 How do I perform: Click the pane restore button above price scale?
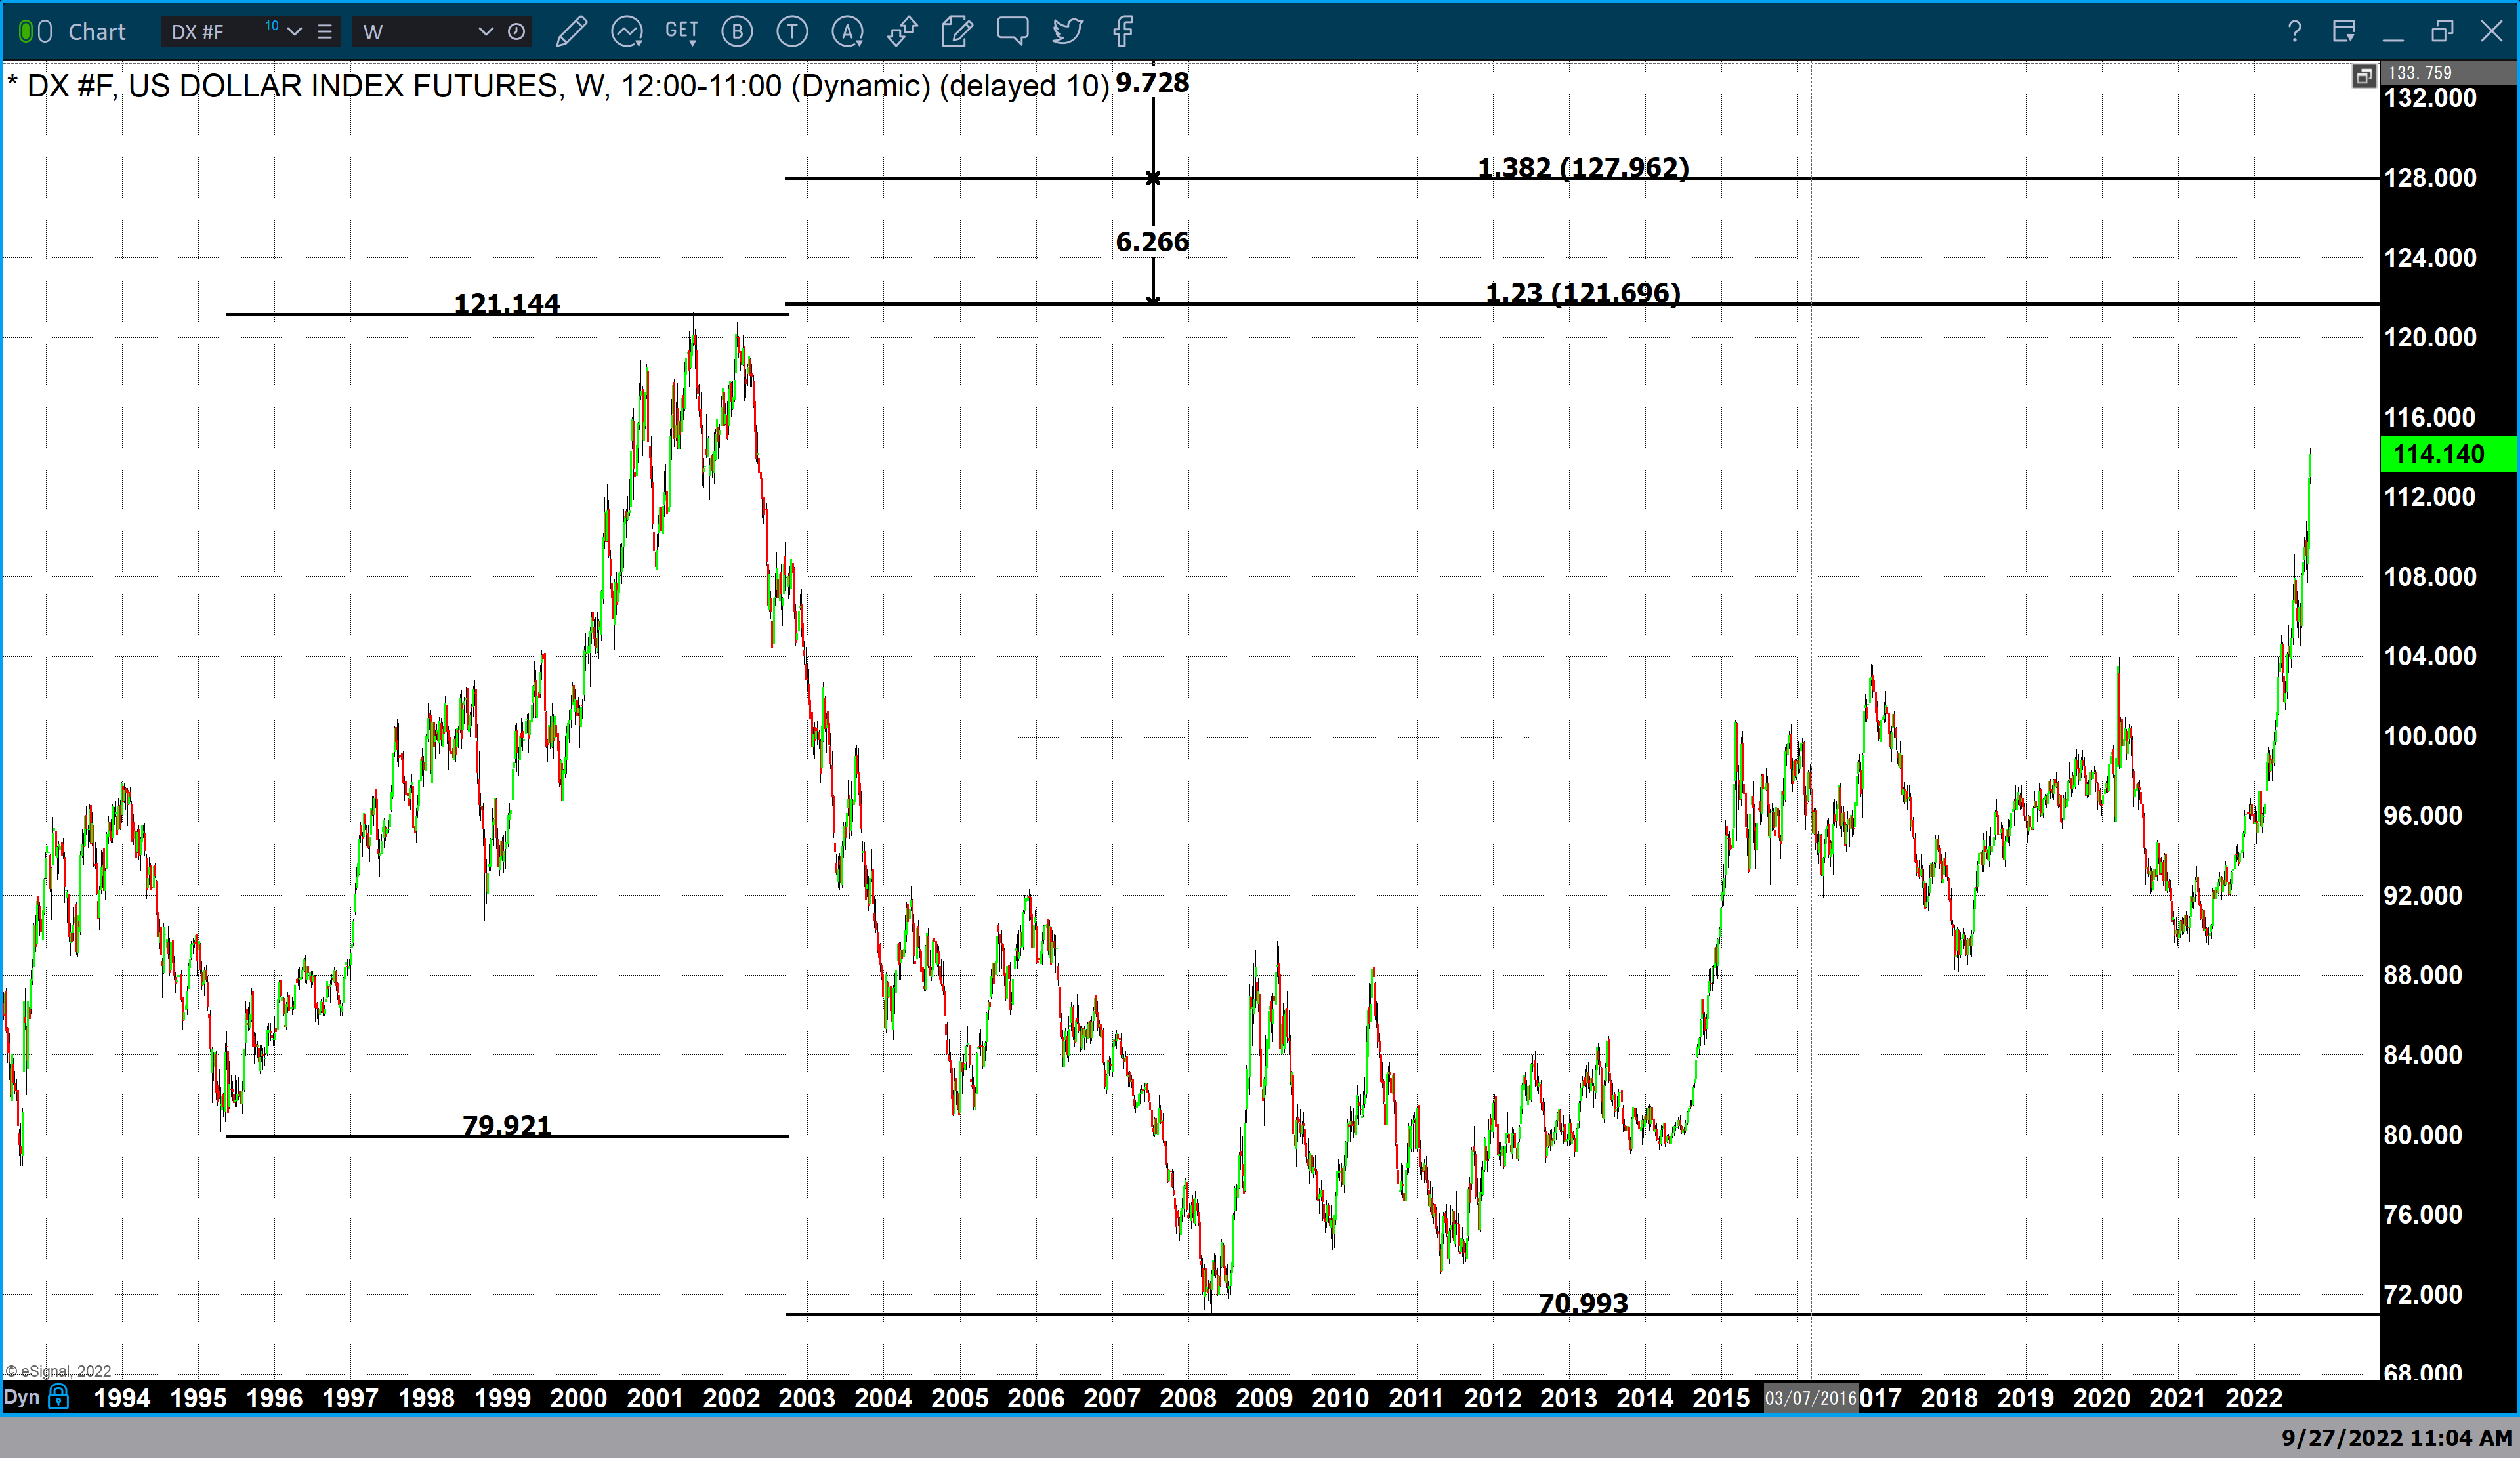[x=2364, y=76]
